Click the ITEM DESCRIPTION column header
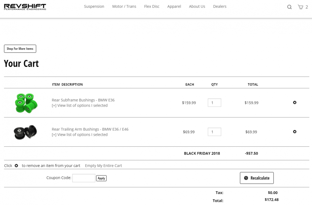The height and width of the screenshot is (205, 312). (67, 84)
